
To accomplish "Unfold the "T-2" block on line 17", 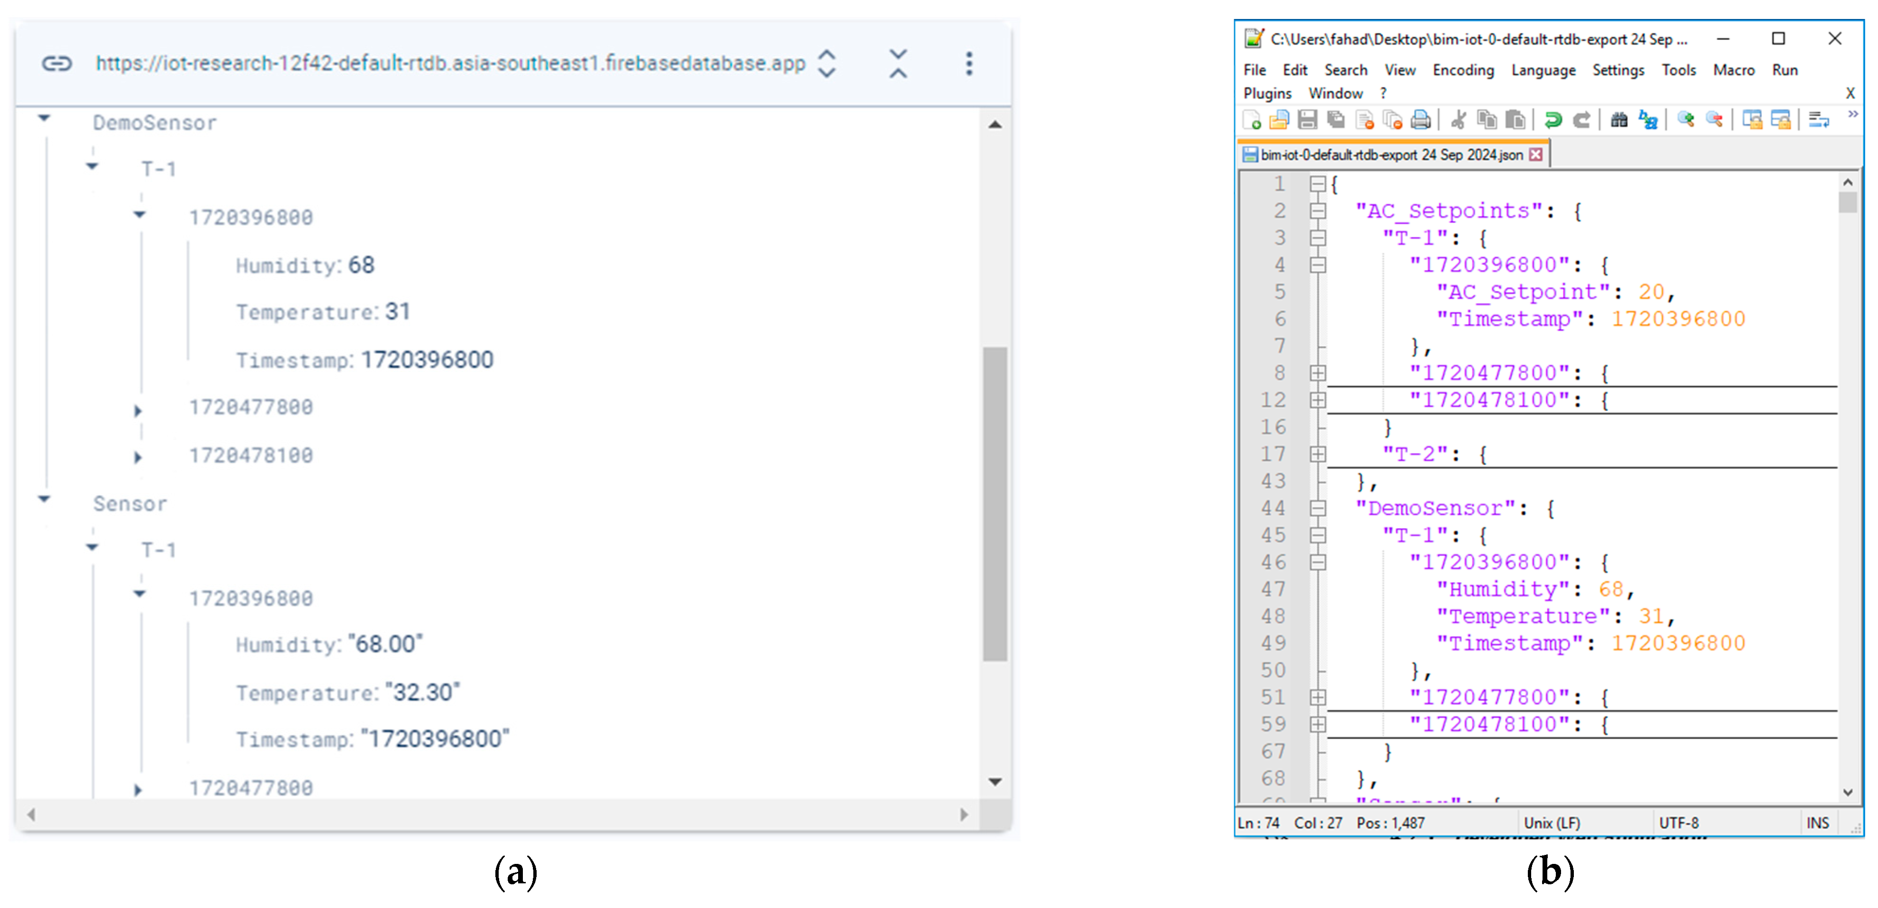I will (x=1317, y=455).
